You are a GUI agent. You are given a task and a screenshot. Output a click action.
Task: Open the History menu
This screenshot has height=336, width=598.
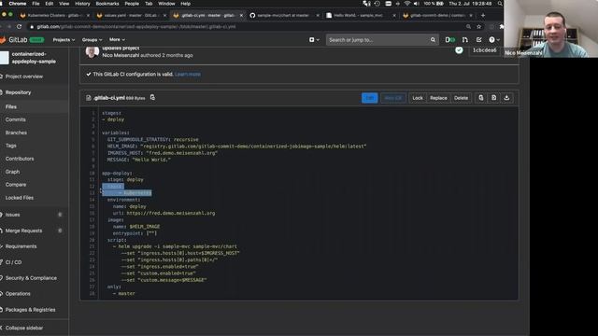click(x=82, y=4)
